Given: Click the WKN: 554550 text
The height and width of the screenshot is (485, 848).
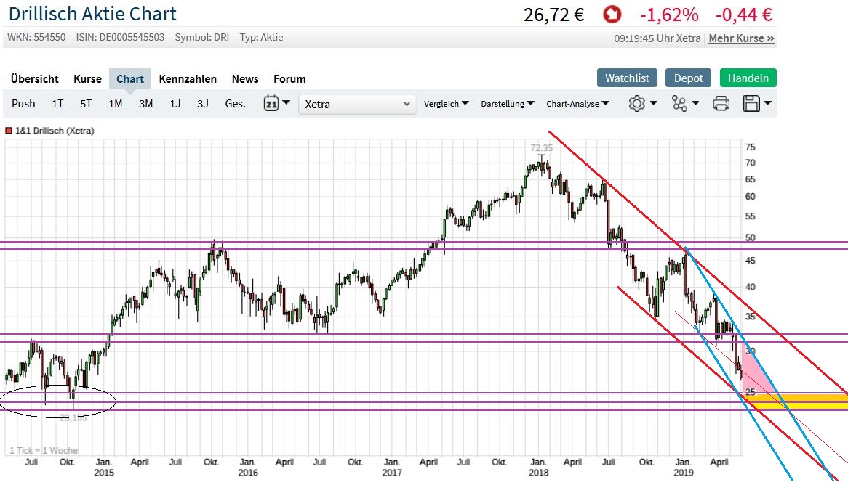Looking at the screenshot, I should pos(36,37).
